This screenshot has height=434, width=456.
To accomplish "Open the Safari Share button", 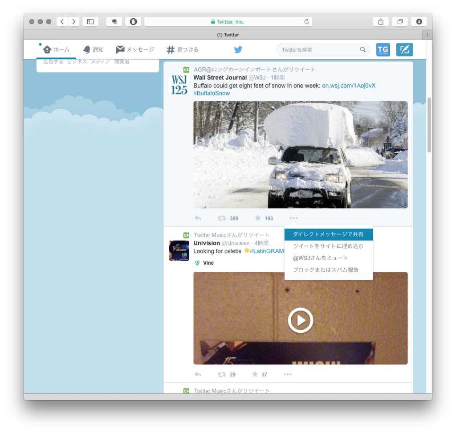I will [x=381, y=21].
